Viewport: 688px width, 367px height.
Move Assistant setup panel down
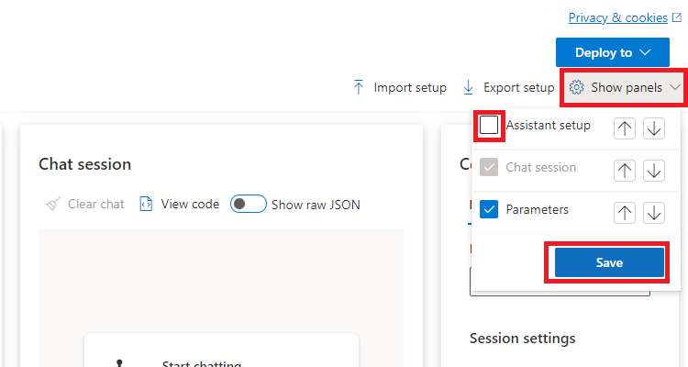(x=654, y=128)
